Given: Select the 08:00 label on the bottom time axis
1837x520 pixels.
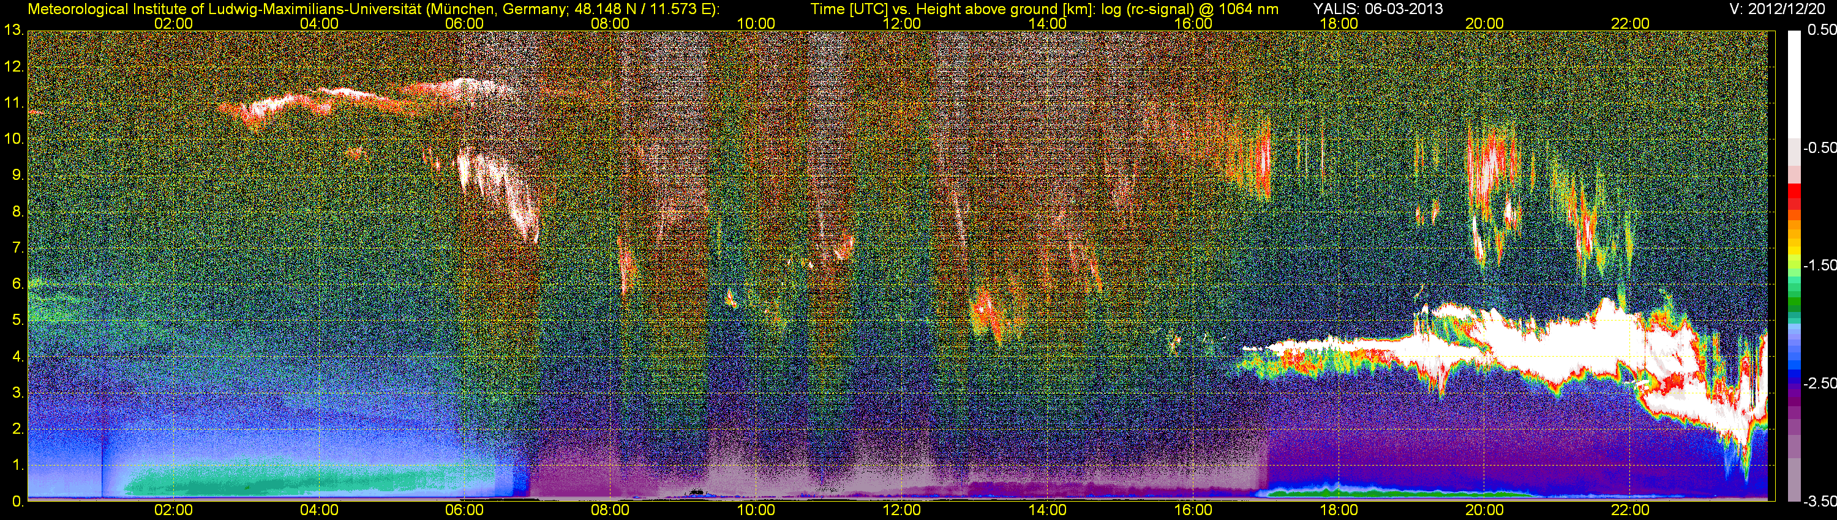Looking at the screenshot, I should (x=610, y=510).
